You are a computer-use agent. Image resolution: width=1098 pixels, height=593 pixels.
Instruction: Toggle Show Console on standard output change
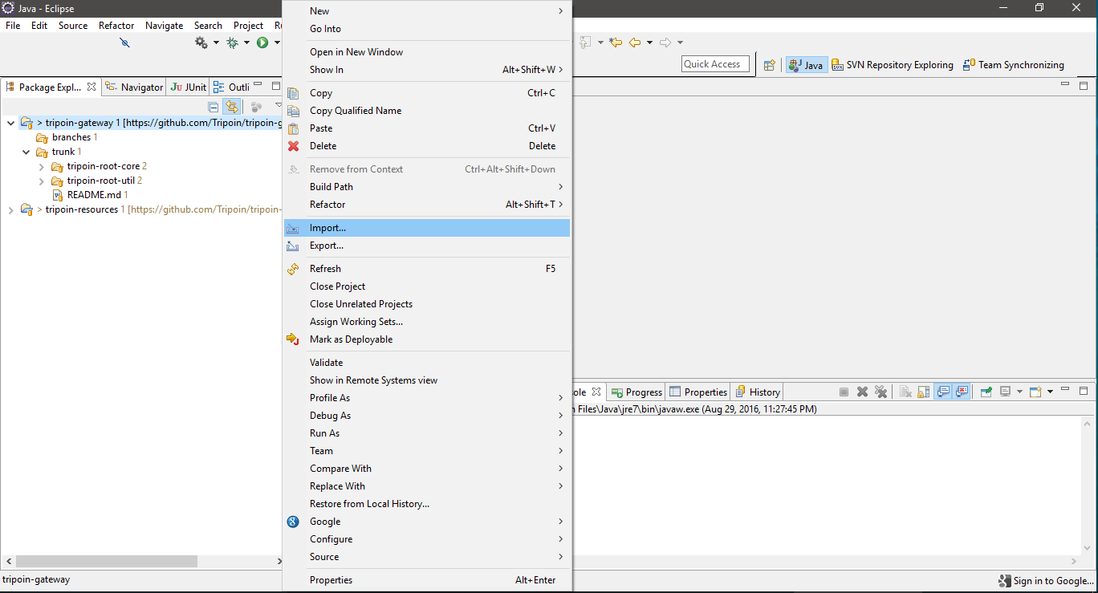(943, 392)
